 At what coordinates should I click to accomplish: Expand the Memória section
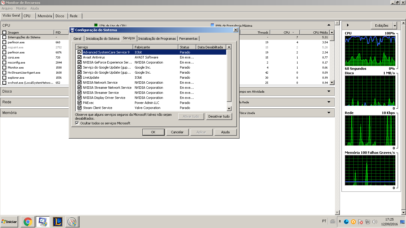point(329,113)
